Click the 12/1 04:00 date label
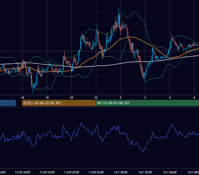The image size is (199, 175). click(x=170, y=172)
